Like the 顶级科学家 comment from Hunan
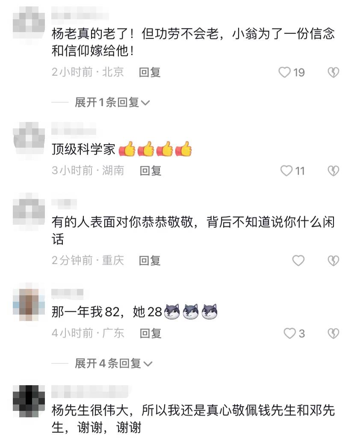The height and width of the screenshot is (440, 354). tap(286, 171)
